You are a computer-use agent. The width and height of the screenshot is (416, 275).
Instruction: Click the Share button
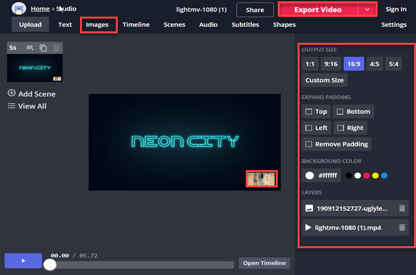pyautogui.click(x=255, y=10)
